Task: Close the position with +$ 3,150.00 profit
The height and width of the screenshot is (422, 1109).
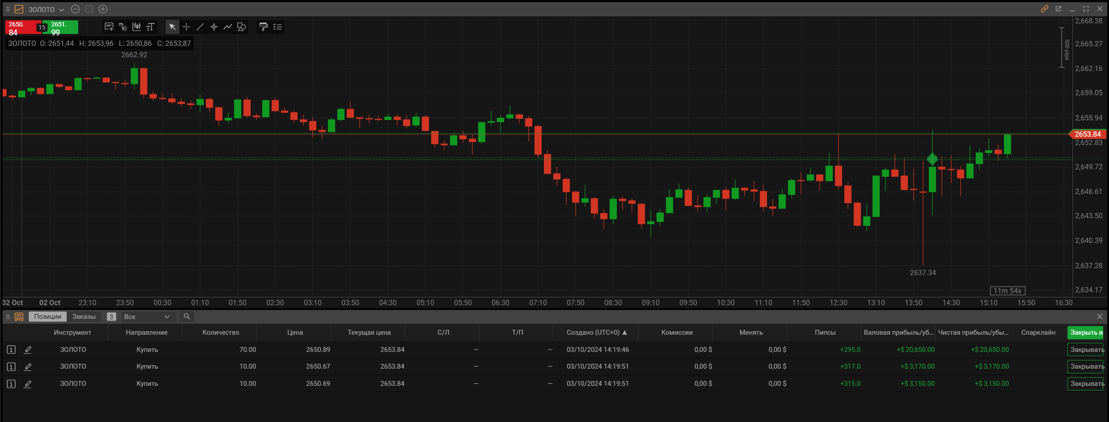Action: [x=1086, y=384]
